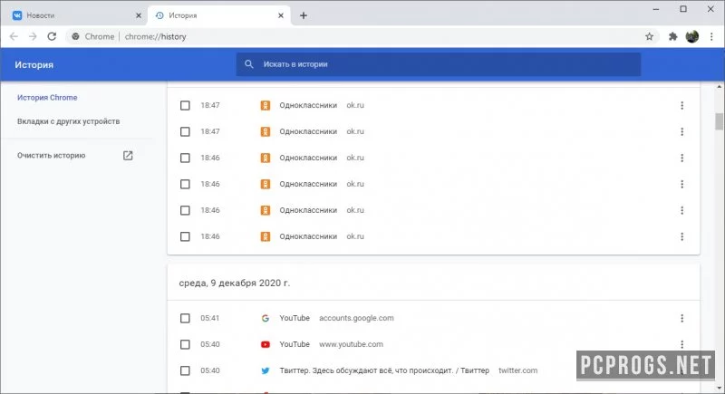Viewport: 725px width, 394px height.
Task: Bookmark this page with the star icon
Action: (x=649, y=36)
